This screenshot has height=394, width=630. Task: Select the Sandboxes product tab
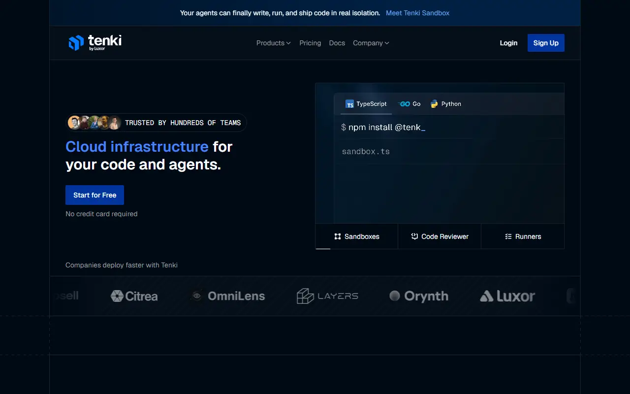[x=357, y=236]
